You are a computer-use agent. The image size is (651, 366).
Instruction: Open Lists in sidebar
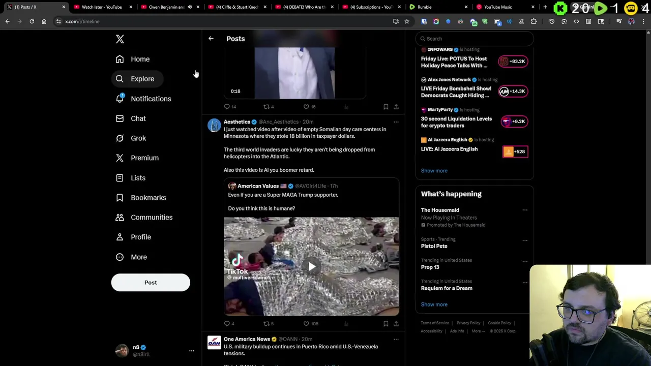pyautogui.click(x=130, y=178)
